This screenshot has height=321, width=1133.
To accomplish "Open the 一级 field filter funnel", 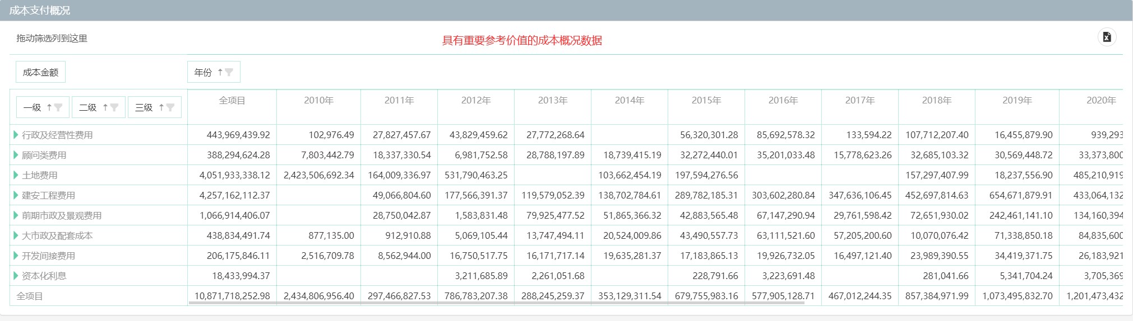I will [58, 107].
